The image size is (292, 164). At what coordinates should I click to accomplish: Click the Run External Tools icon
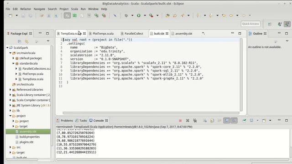tap(151, 15)
